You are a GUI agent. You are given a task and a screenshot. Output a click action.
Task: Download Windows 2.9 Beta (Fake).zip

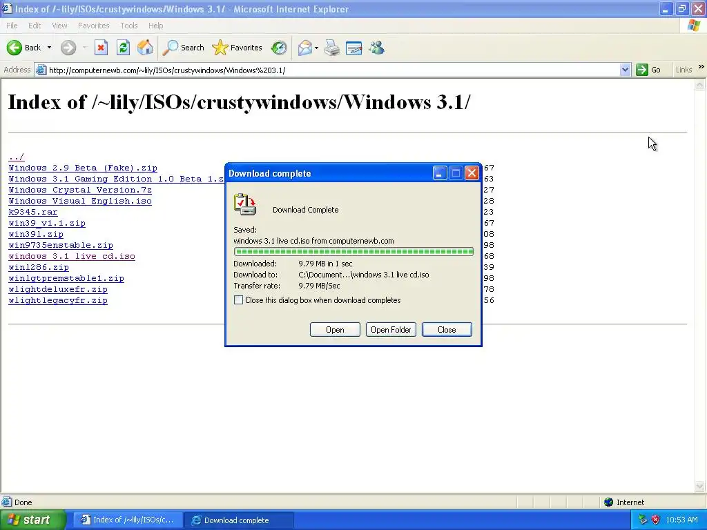coord(83,168)
